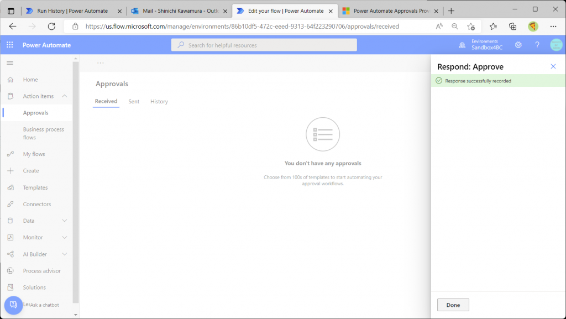Click the Environments globe icon
The image size is (566, 319).
click(x=462, y=45)
